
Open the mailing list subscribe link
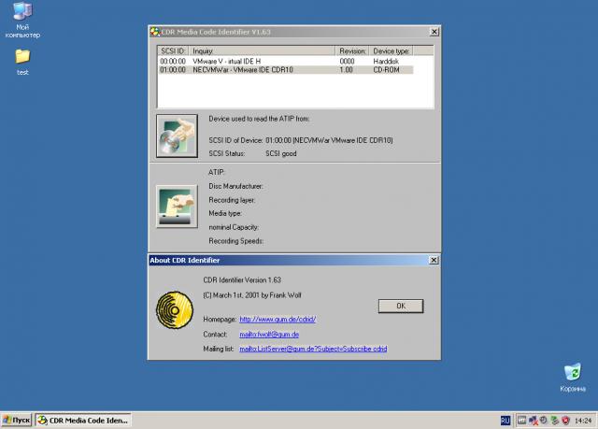coord(313,349)
